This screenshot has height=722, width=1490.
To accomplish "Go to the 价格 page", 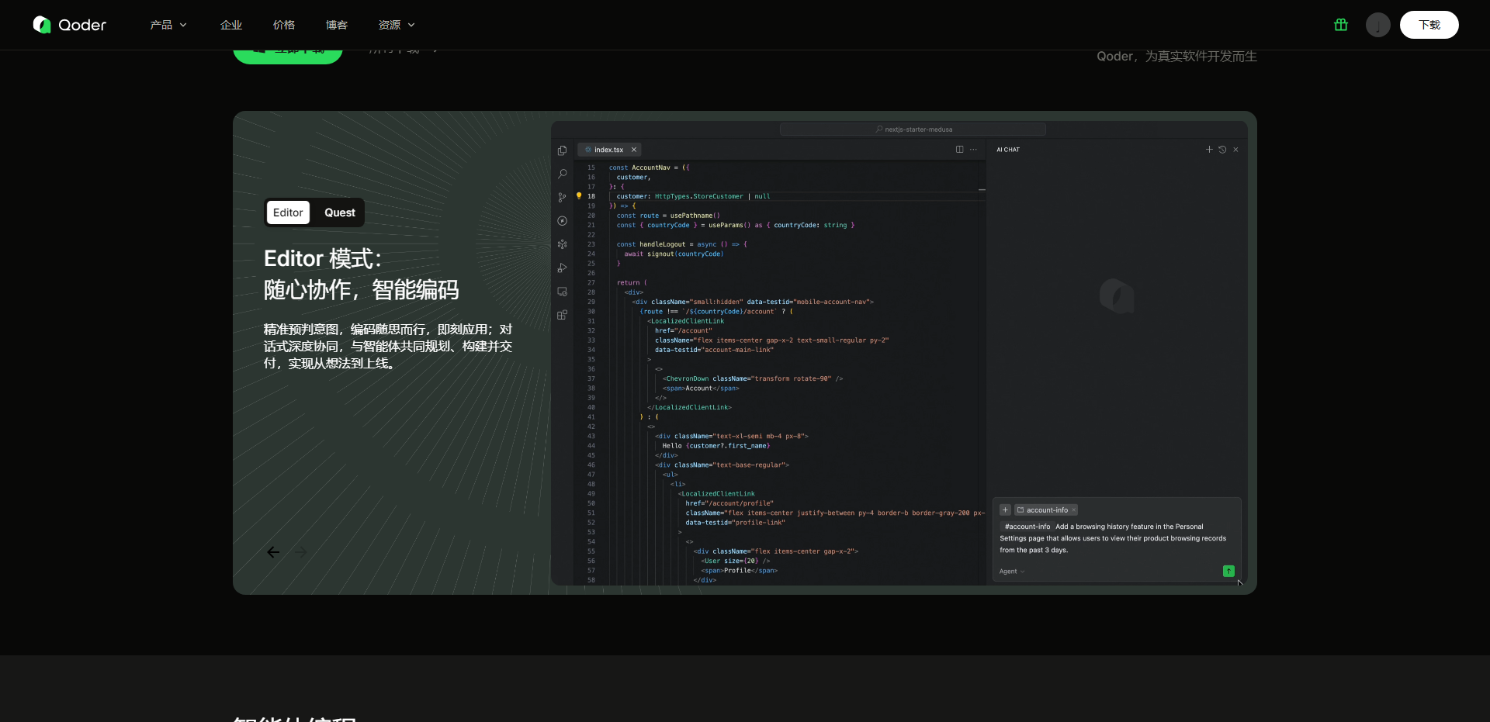I will (x=284, y=25).
